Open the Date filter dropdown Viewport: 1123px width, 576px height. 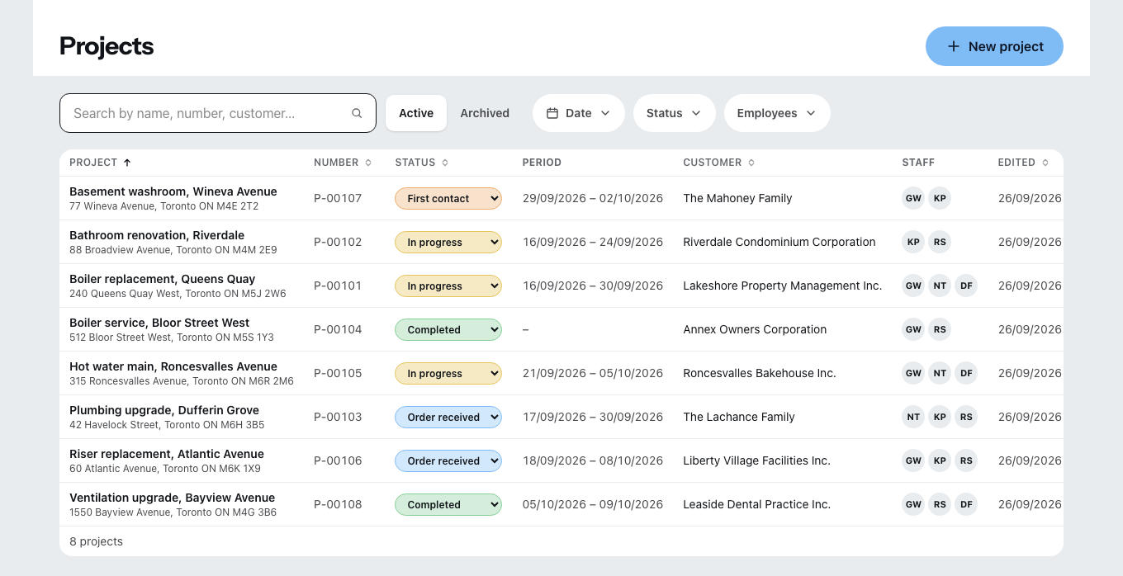pos(578,113)
